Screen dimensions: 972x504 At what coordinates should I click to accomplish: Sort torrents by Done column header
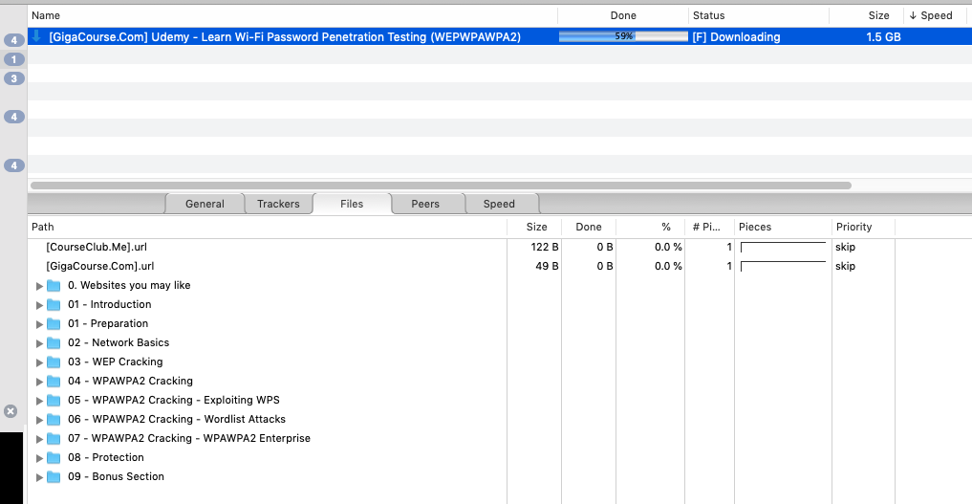(623, 15)
